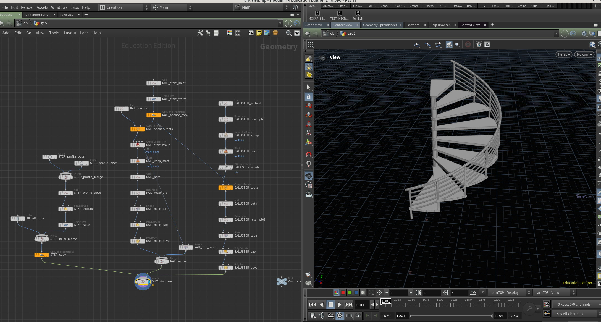Create a network box from toolbar
Screen dimensions: 601x322
(251, 33)
